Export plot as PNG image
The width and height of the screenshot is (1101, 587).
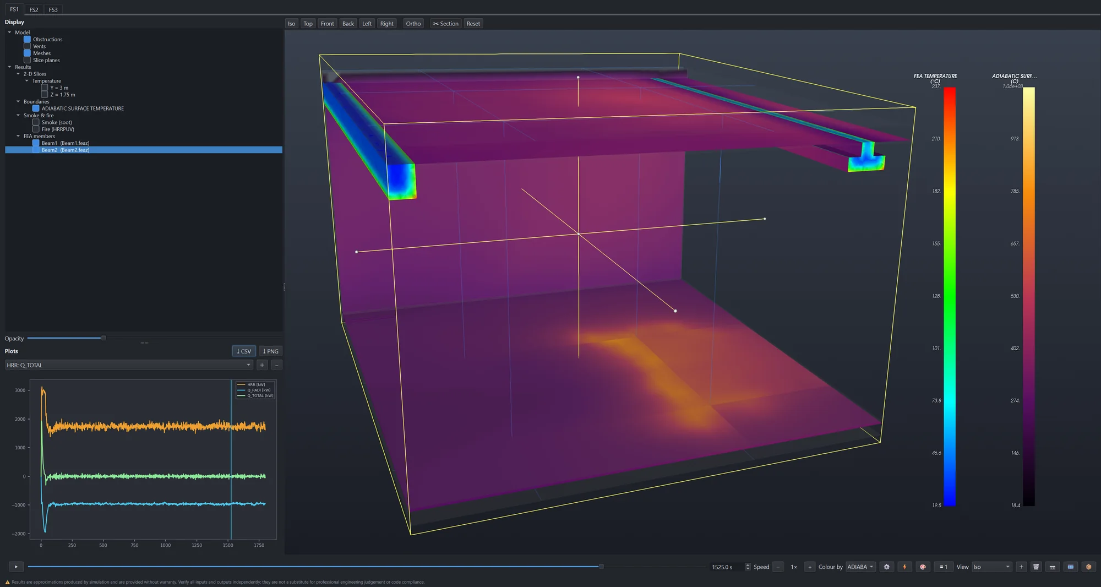coord(270,351)
